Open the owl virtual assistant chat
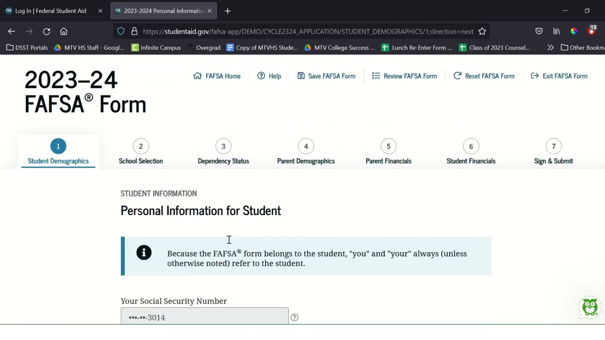Viewport: 605px width, 340px height. tap(590, 307)
